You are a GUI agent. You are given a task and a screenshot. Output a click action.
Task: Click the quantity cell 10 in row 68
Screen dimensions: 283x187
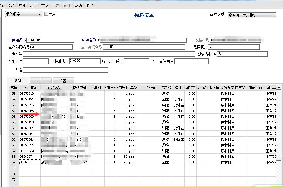[x=122, y=157]
